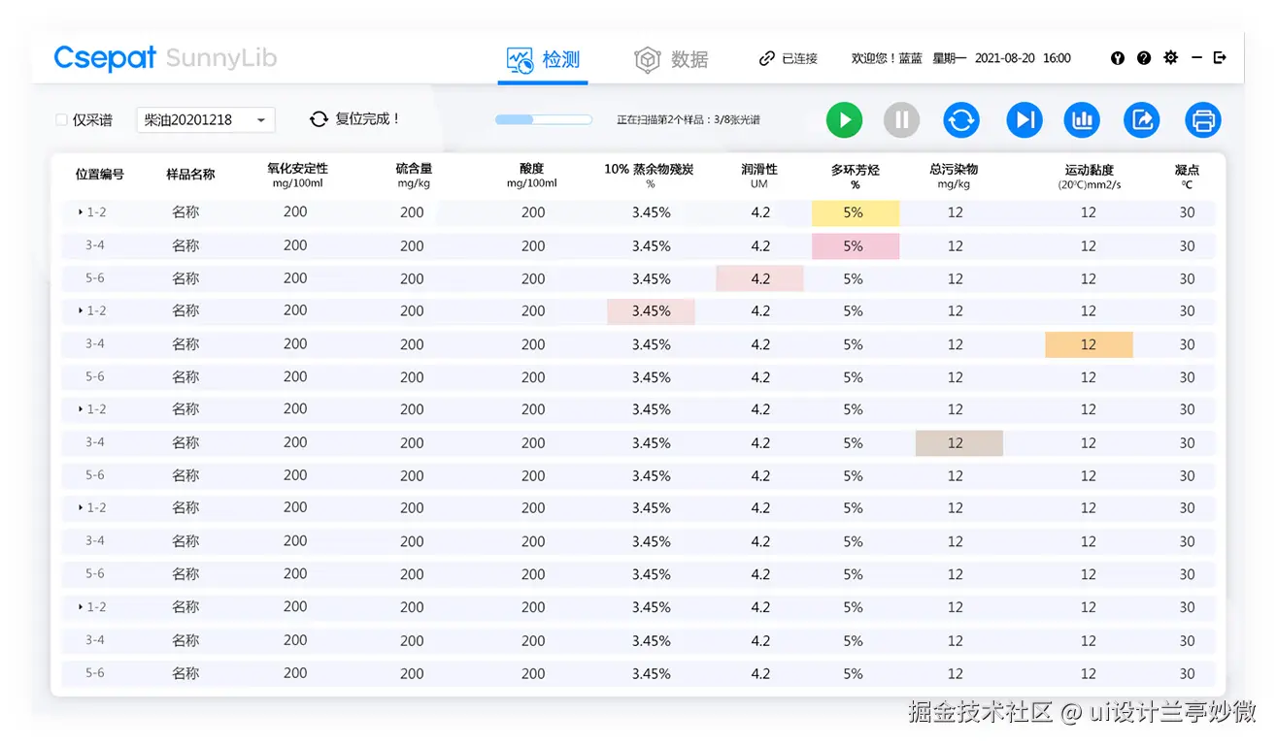Screen dimensions: 1277x746
Task: Switch to the 数据 tab
Action: (x=674, y=58)
